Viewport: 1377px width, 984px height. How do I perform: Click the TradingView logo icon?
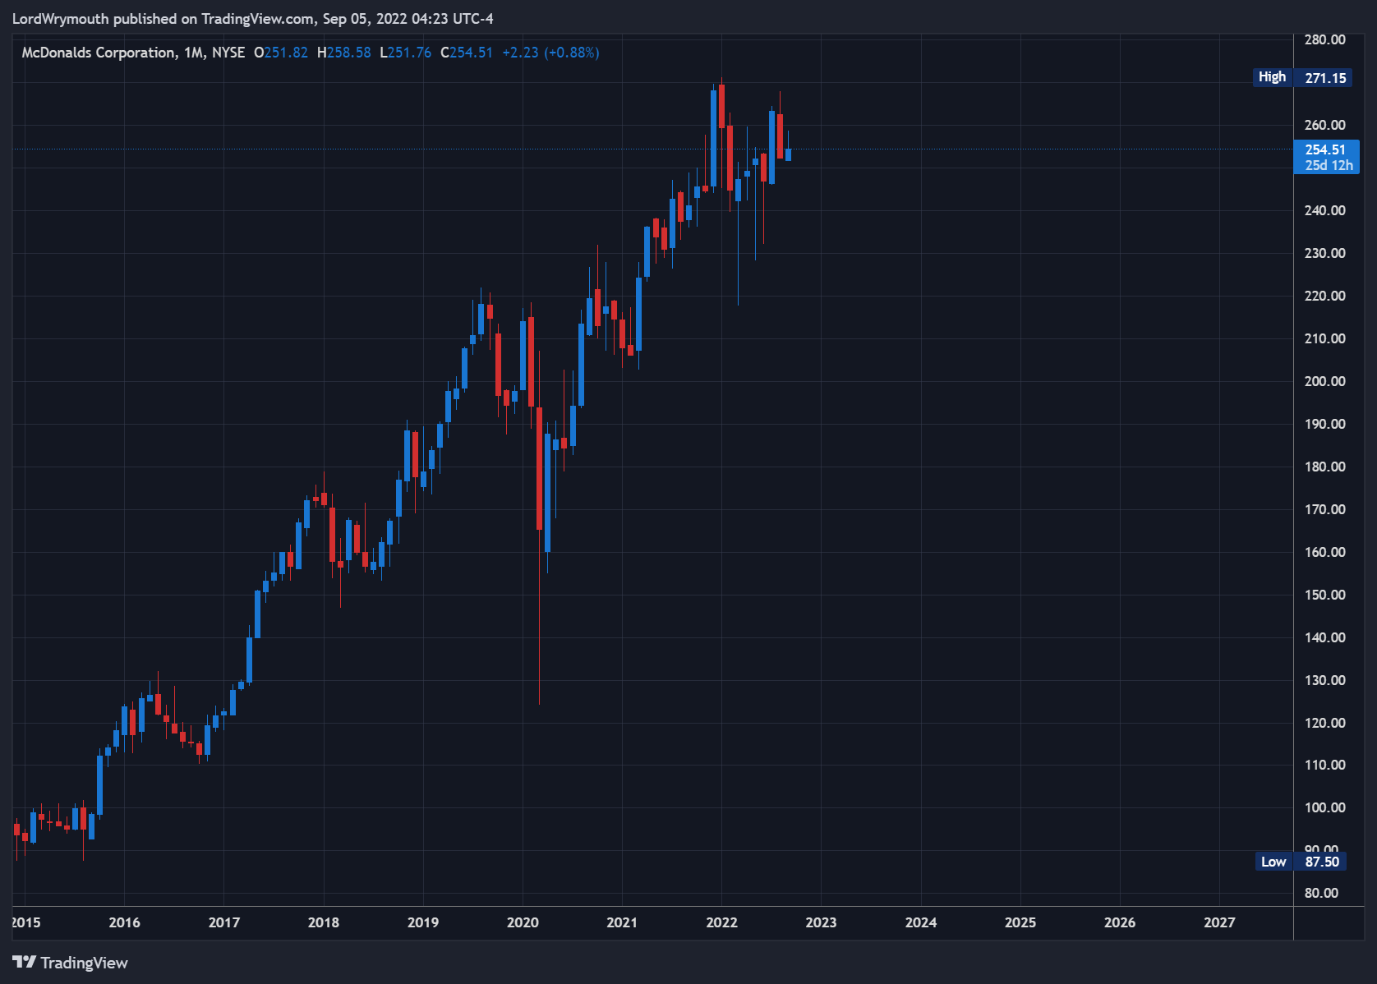24,962
